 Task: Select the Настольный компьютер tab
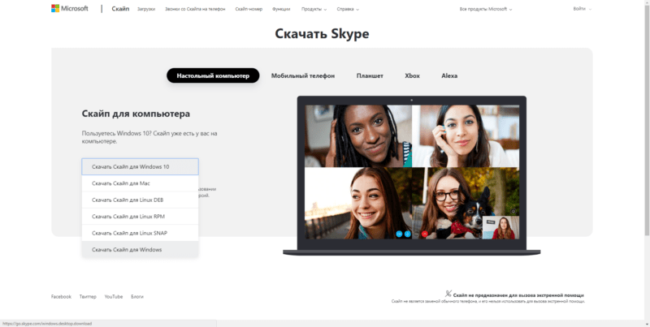click(213, 75)
